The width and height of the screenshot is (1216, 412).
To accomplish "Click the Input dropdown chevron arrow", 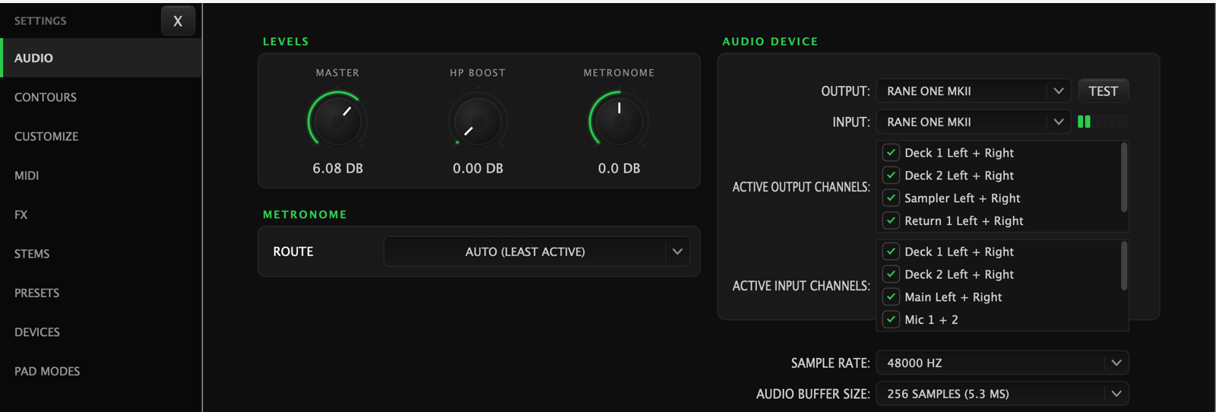I will tap(1059, 122).
